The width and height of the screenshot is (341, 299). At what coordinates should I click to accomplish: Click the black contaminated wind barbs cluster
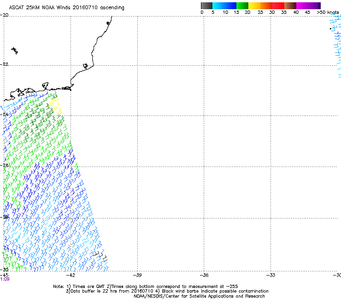click(x=100, y=256)
